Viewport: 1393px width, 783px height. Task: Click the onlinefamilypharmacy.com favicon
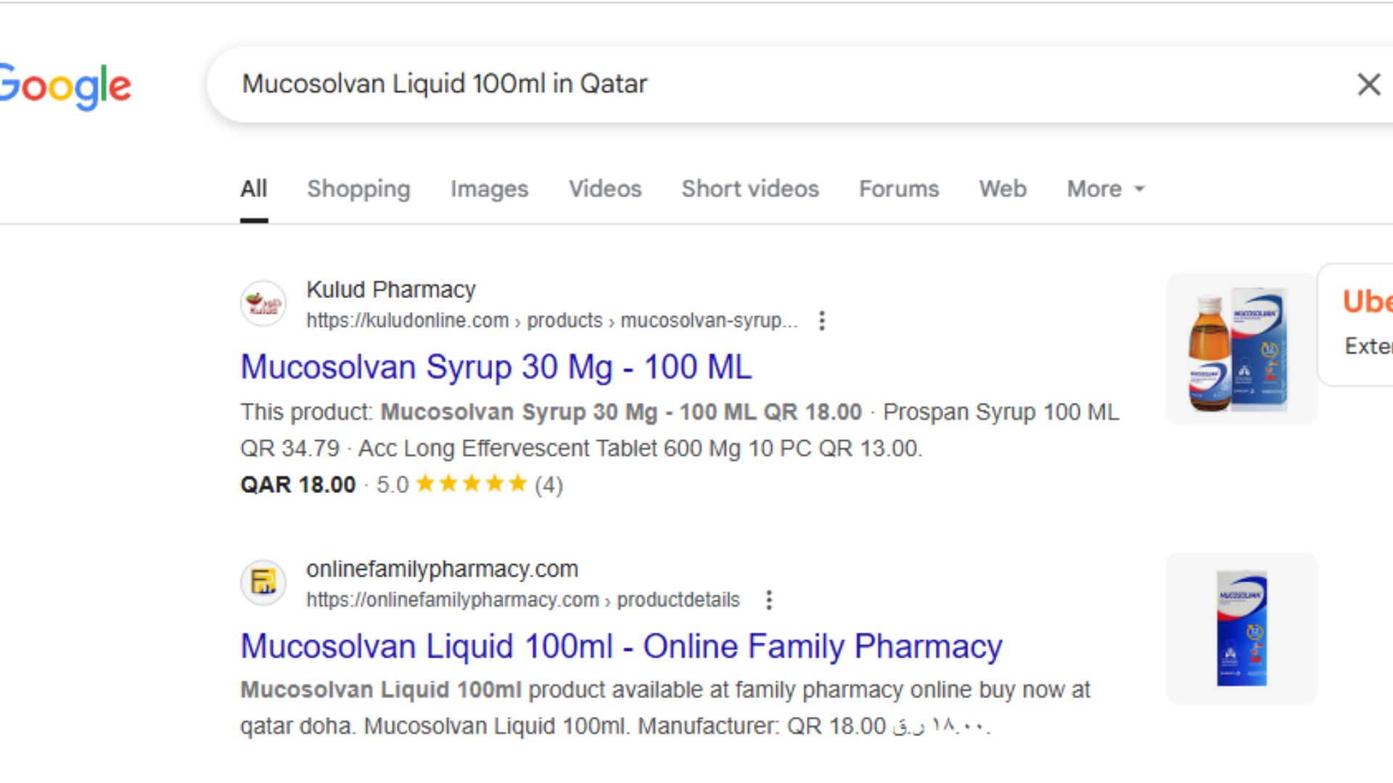pyautogui.click(x=263, y=583)
